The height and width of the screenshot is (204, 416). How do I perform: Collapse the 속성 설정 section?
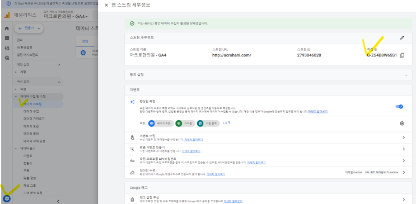(x=59, y=82)
